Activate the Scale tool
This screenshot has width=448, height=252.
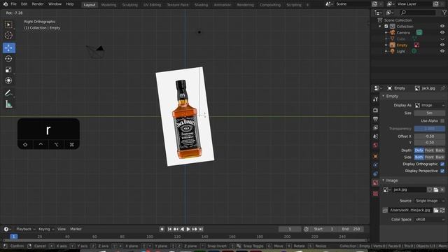click(x=8, y=69)
